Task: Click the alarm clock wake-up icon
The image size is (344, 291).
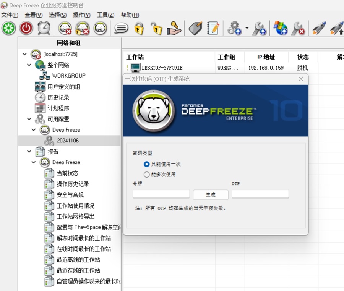Action: (44, 28)
